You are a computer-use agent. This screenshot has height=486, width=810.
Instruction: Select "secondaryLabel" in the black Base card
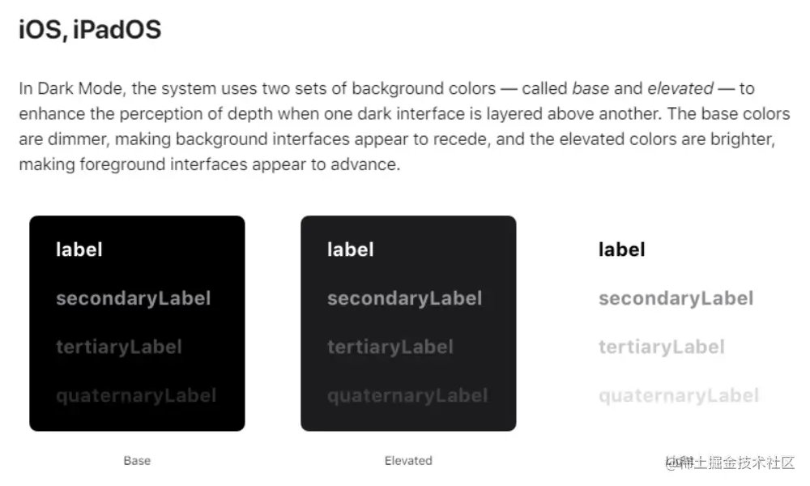point(133,298)
